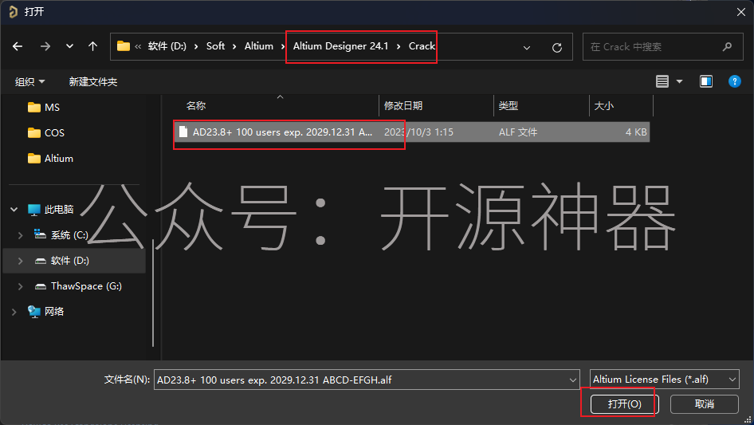Sort by the 名称 column header
The height and width of the screenshot is (425, 754).
coord(196,106)
